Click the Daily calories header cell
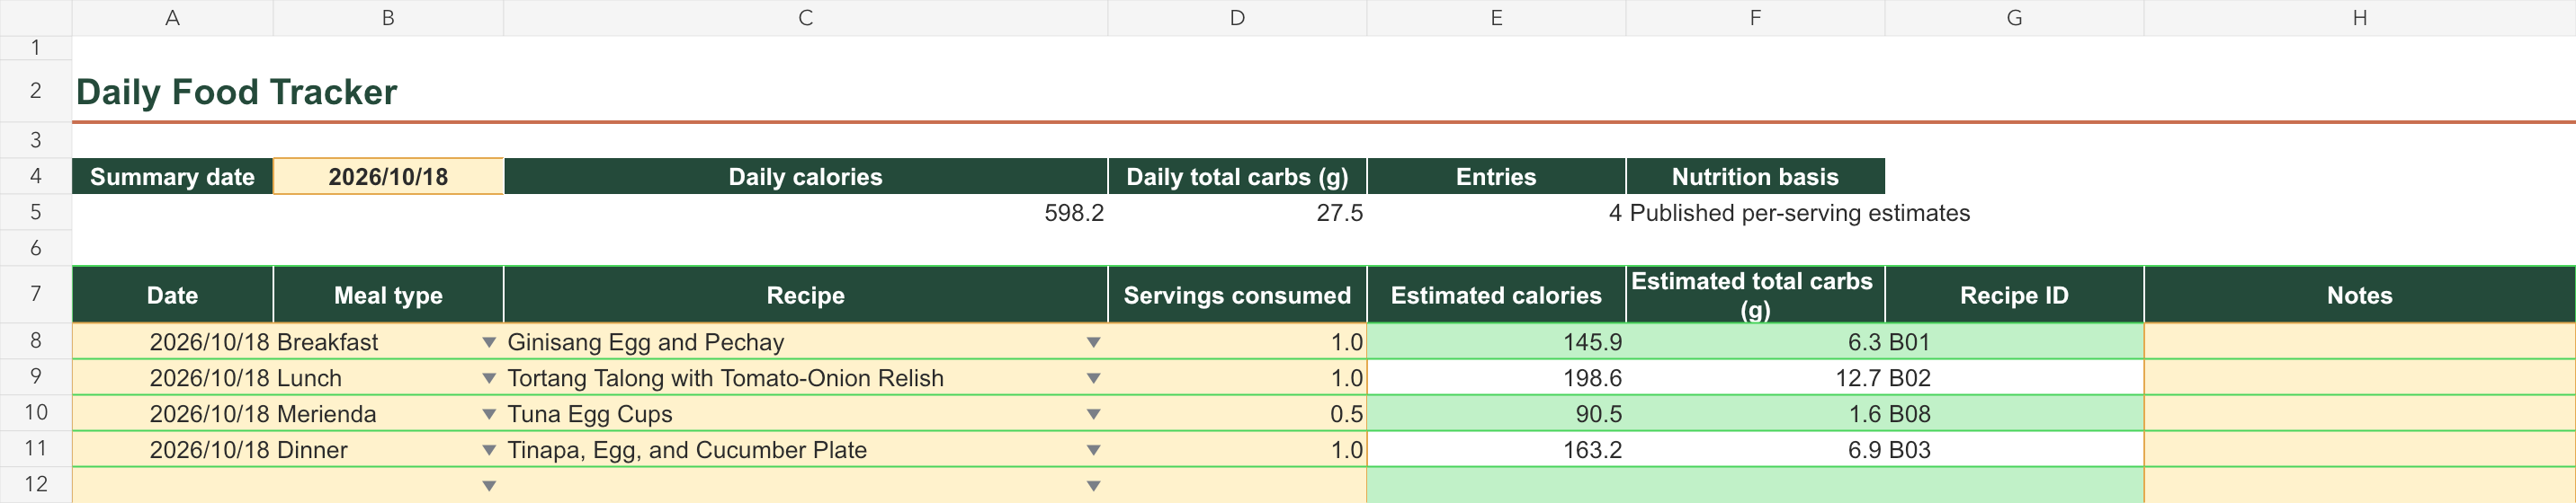 pyautogui.click(x=805, y=177)
